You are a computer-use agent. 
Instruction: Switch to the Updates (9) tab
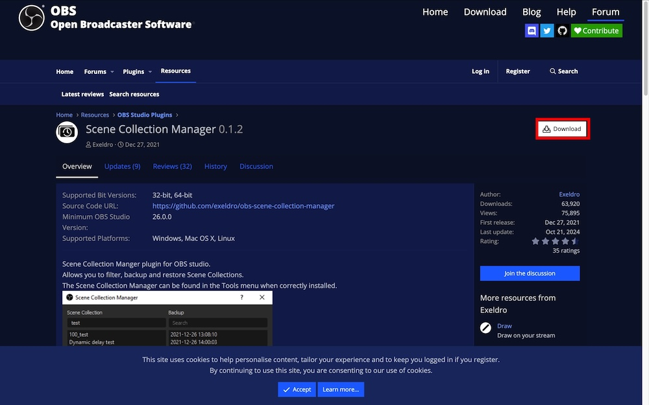tap(122, 167)
